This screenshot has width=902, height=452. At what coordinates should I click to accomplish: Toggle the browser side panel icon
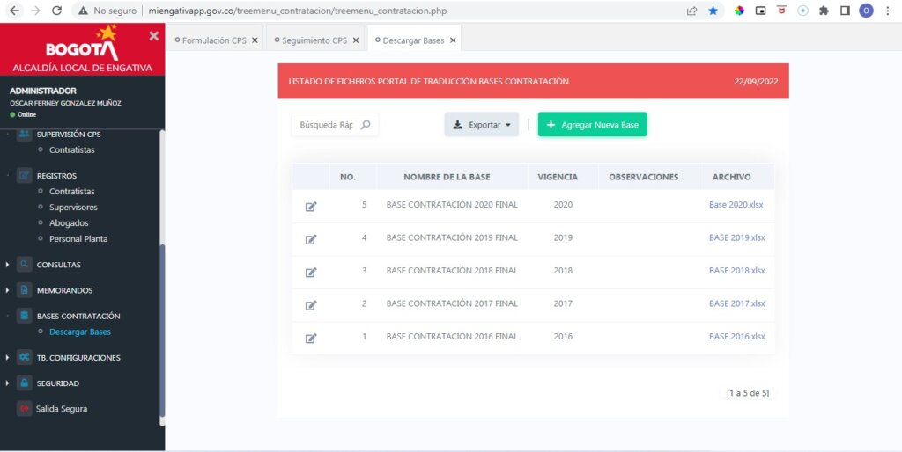point(845,11)
